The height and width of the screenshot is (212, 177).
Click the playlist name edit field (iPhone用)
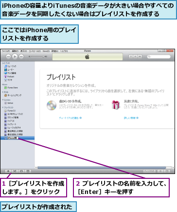point(13,138)
